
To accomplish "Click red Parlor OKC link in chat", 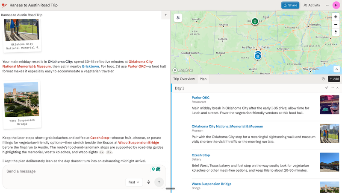I will 136,66.
